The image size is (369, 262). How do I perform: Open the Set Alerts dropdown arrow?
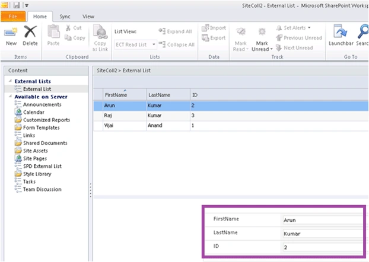pos(309,28)
